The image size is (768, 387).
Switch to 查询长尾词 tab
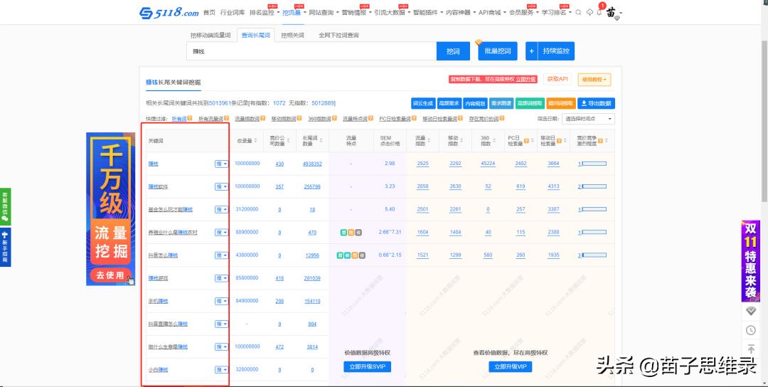tap(256, 36)
